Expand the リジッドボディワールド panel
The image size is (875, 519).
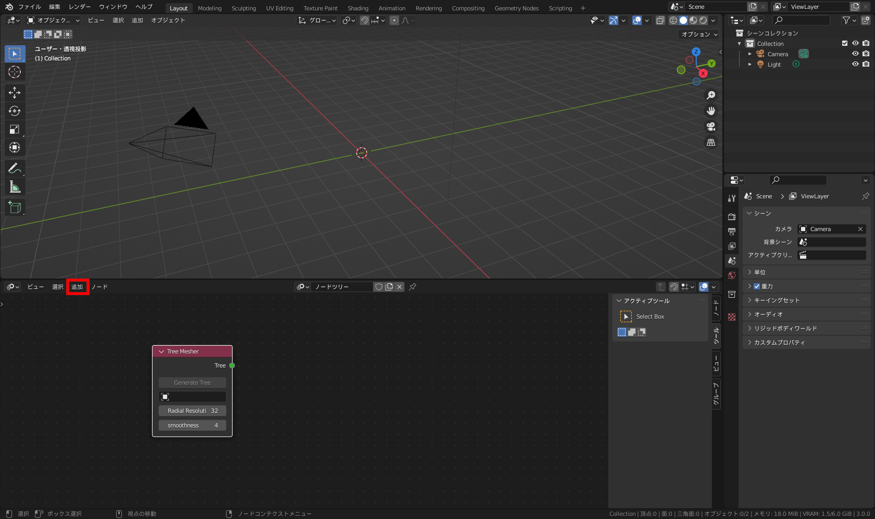[x=806, y=328]
